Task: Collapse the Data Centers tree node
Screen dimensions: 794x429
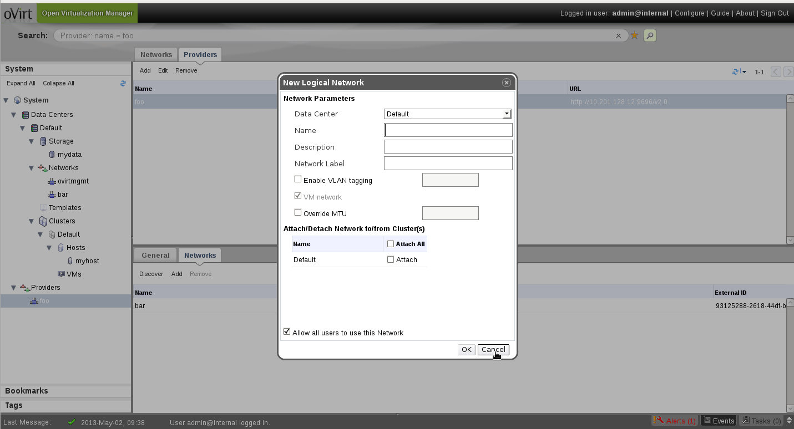Action: [14, 115]
